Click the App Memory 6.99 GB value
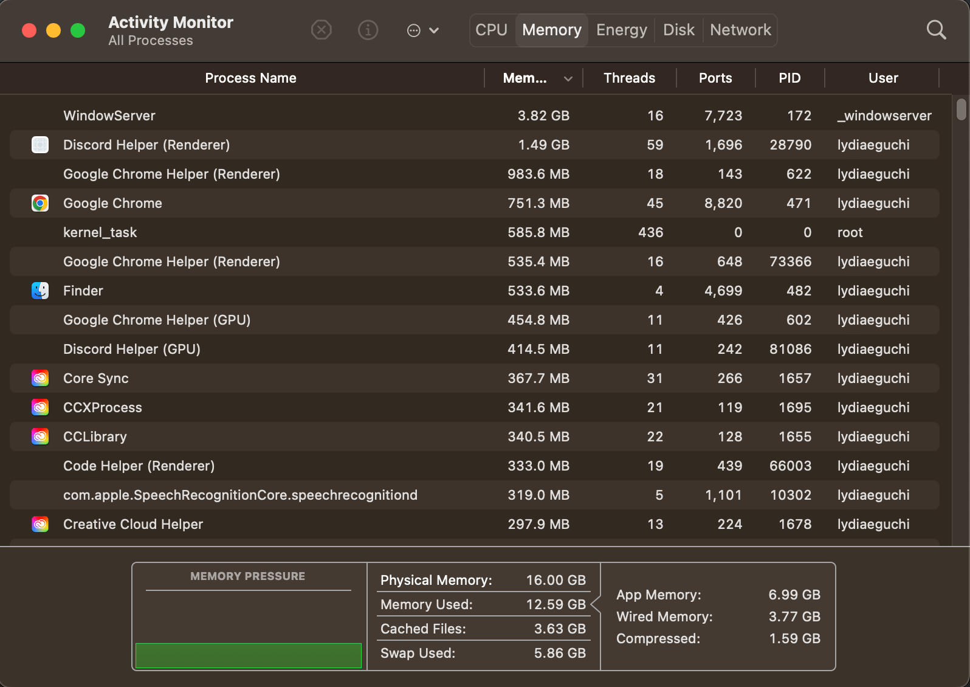This screenshot has width=970, height=687. [794, 595]
